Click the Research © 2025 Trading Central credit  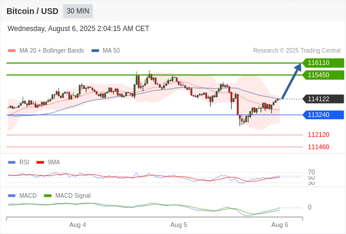[x=297, y=51]
